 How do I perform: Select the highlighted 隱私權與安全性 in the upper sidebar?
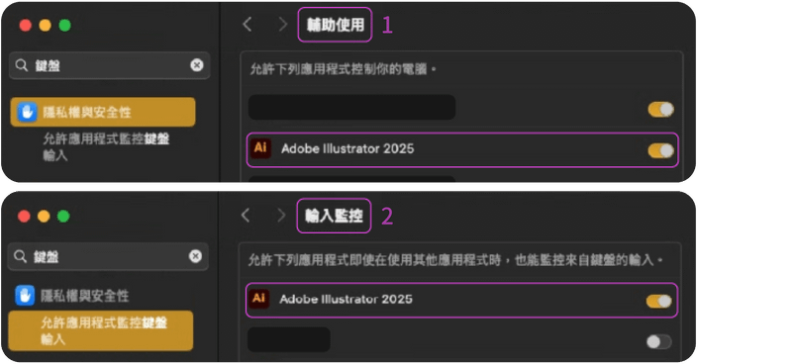[x=103, y=112]
